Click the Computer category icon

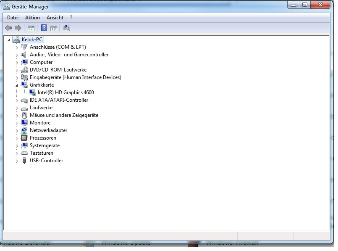point(24,62)
